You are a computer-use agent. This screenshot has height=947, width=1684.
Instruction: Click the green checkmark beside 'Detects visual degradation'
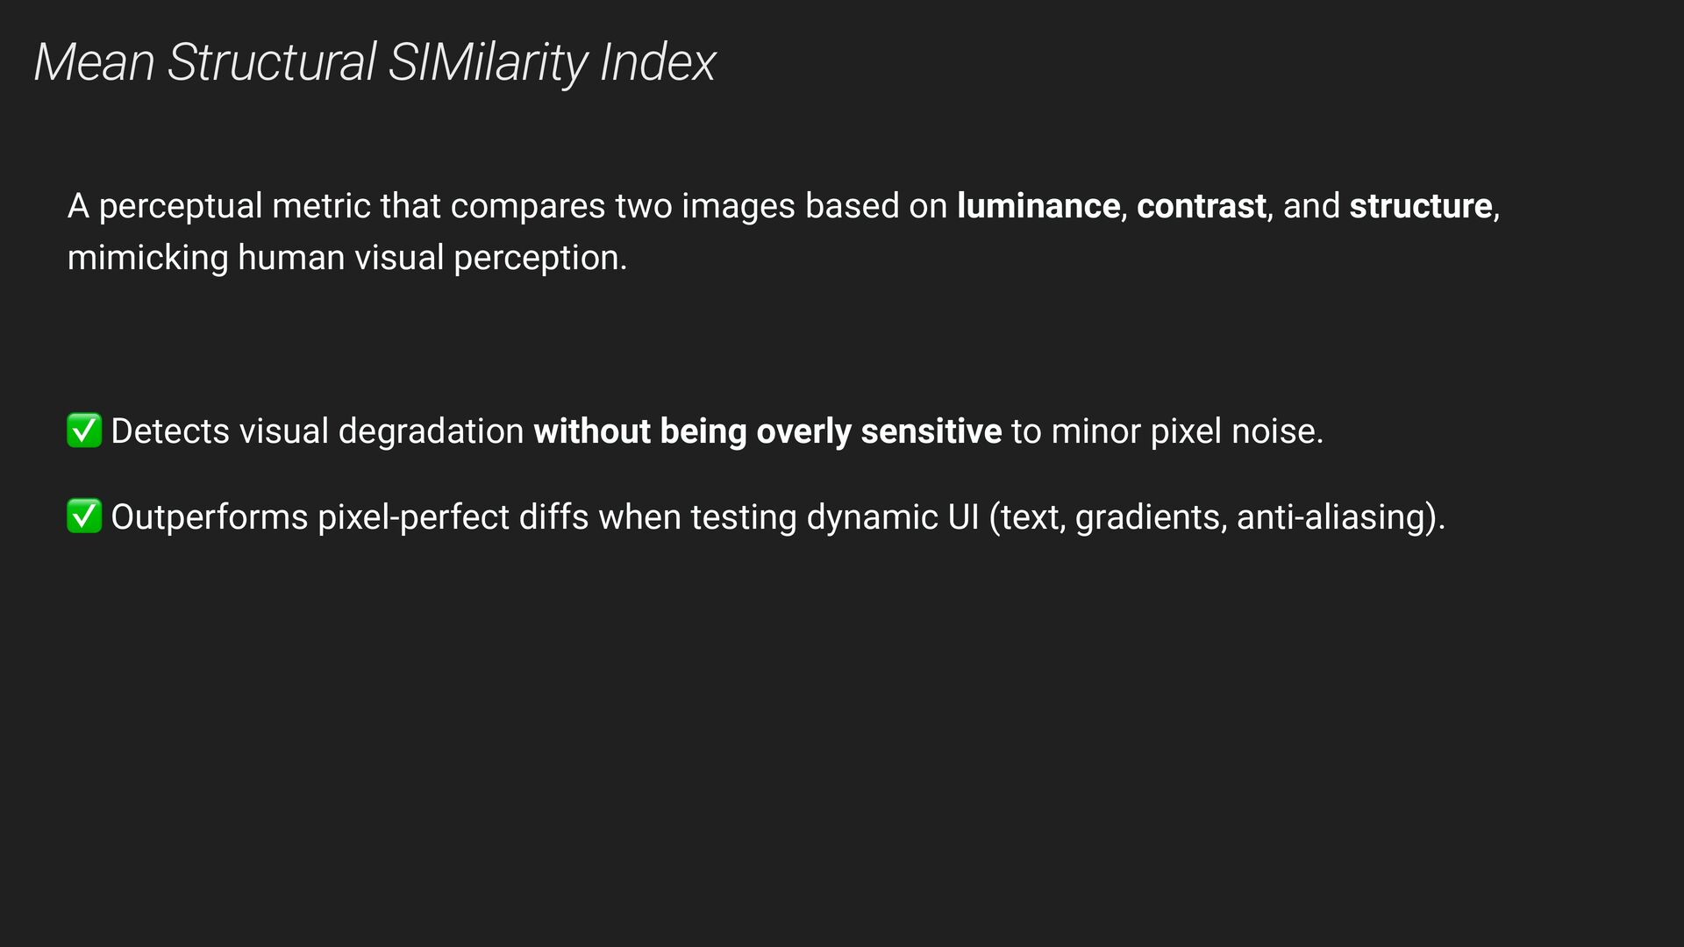coord(84,431)
